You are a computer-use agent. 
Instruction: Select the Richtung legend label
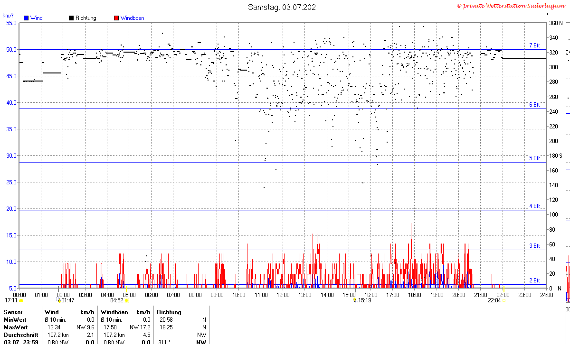coord(85,18)
